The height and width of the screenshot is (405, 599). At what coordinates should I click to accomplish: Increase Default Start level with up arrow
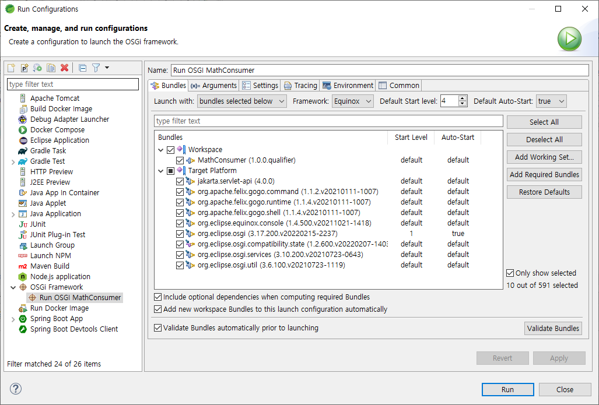click(463, 98)
